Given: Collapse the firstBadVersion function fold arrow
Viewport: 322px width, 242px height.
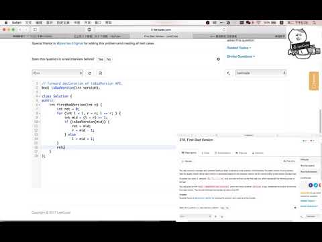Looking at the screenshot, I should 40,105.
